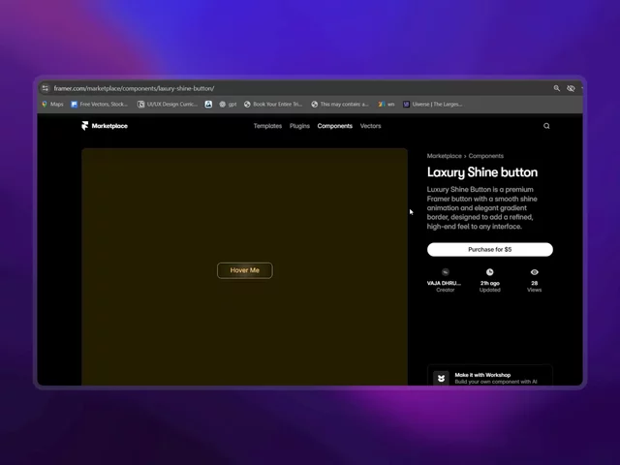Follow the Components breadcrumb link
620x465 pixels.
click(486, 156)
